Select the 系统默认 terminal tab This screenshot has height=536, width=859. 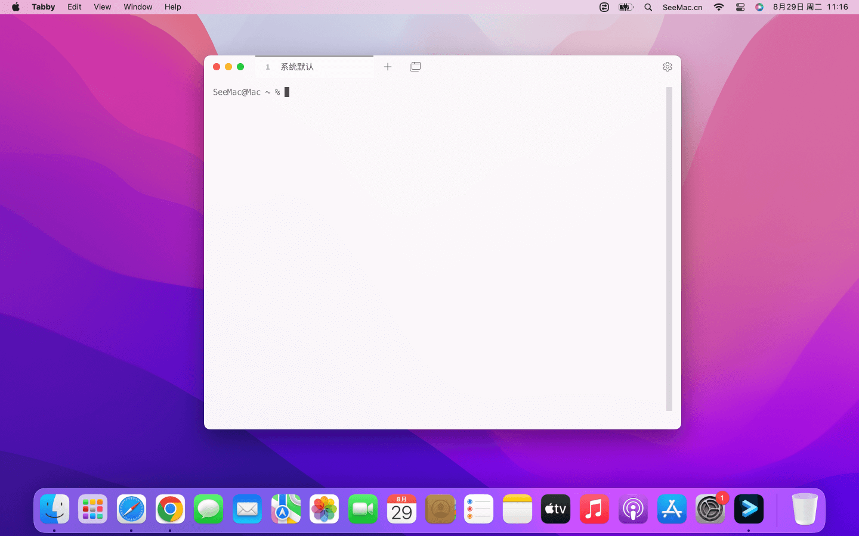pos(314,67)
